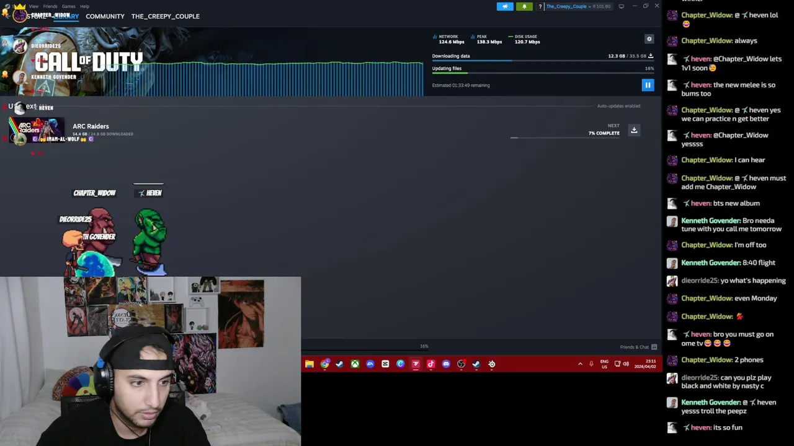Click the microphone tray icon

(591, 364)
